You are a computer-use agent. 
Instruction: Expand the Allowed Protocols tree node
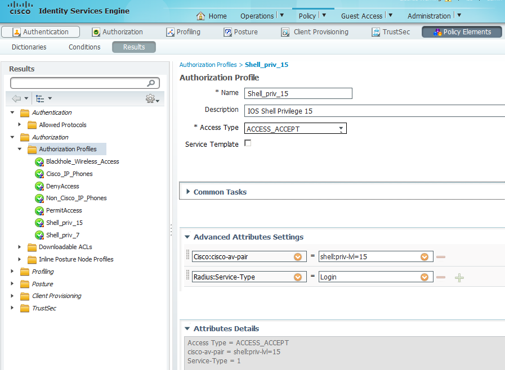click(20, 124)
